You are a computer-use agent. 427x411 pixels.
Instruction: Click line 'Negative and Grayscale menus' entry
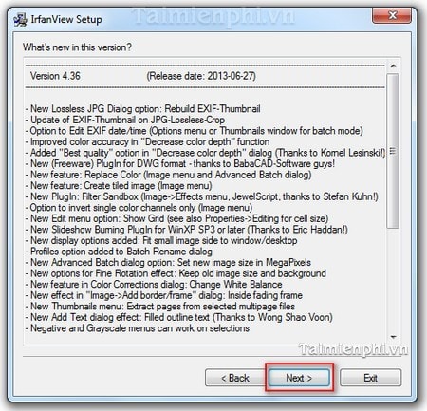coord(138,328)
